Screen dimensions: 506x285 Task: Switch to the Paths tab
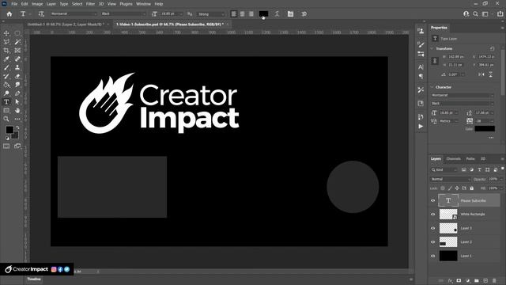point(470,158)
